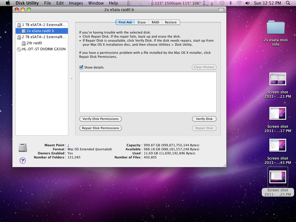Switch to the First Aid tab
The image size is (296, 222).
point(125,22)
